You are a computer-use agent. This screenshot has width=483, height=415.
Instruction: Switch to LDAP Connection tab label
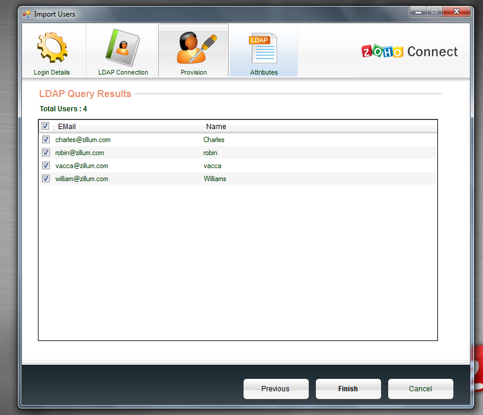[123, 72]
